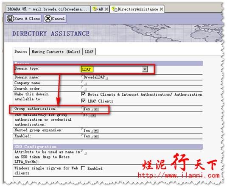235x189 pixels.
Task: Open the Enabled field dropdown
Action: tap(96, 136)
